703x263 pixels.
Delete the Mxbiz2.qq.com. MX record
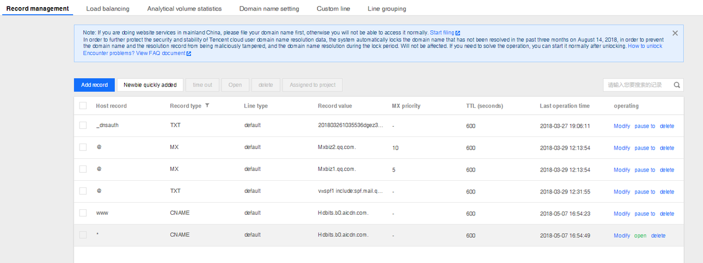pos(667,148)
